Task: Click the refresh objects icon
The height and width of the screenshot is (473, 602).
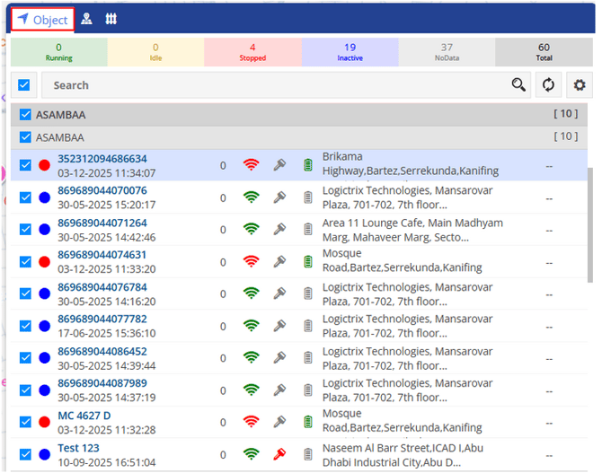Action: [548, 85]
